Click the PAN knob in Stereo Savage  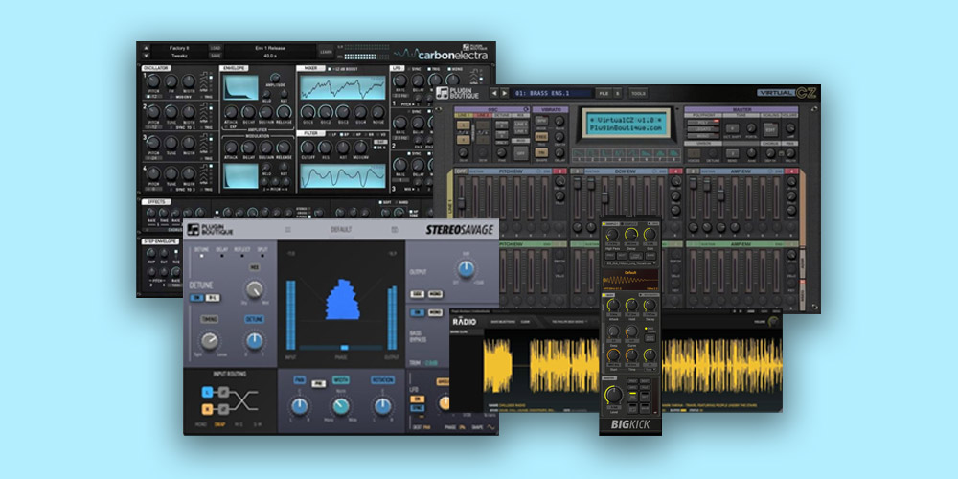click(x=299, y=405)
